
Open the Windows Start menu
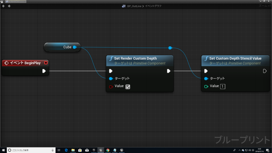pos(3,150)
